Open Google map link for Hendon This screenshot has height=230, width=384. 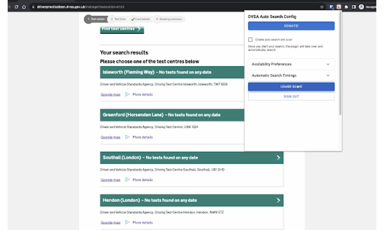click(x=111, y=223)
